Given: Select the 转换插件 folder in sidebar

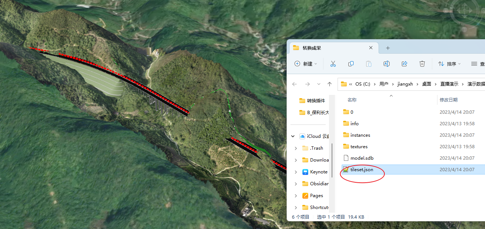Looking at the screenshot, I should [x=316, y=101].
